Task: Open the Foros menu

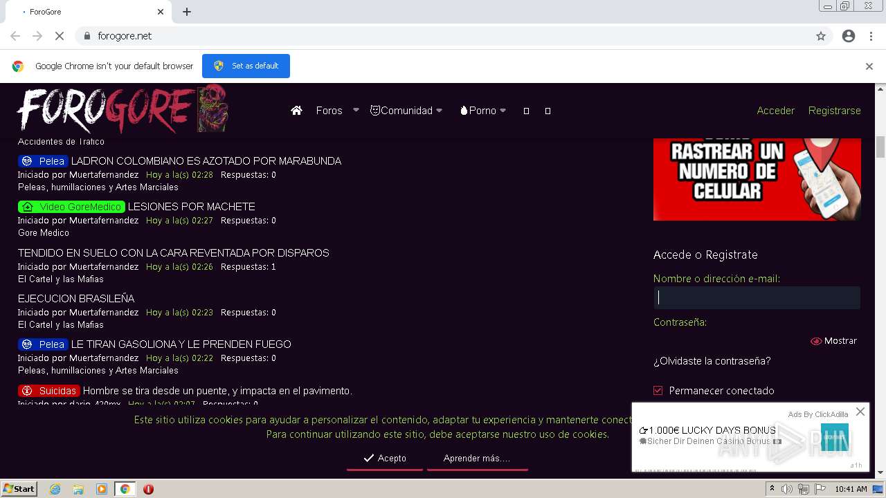Action: click(329, 111)
